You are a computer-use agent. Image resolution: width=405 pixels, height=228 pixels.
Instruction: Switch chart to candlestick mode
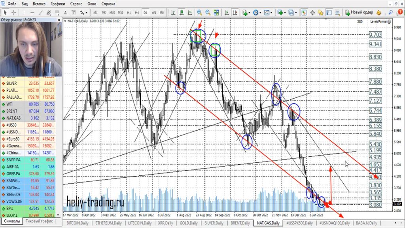coord(181,12)
